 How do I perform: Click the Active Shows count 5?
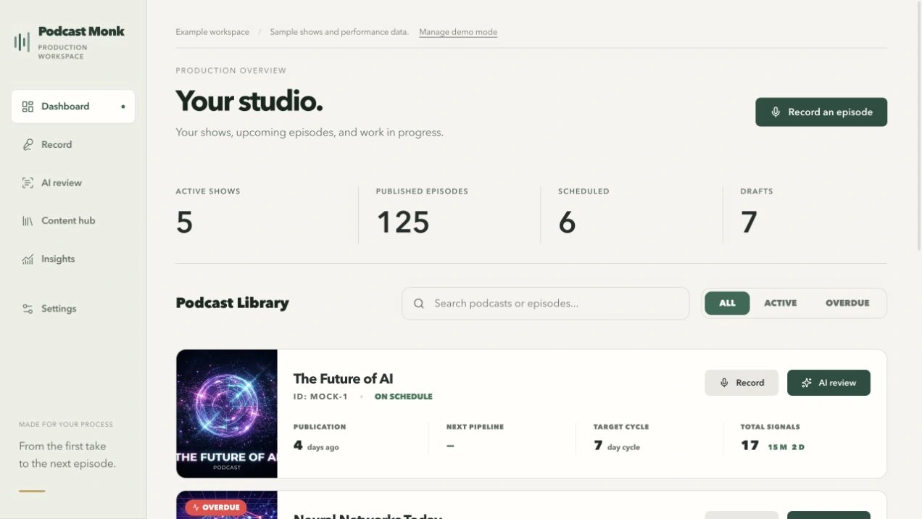(184, 222)
